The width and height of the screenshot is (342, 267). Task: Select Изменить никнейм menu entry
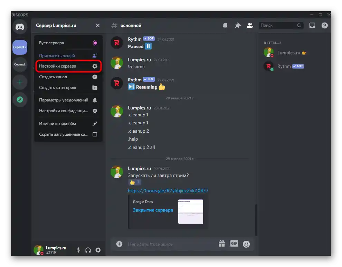click(x=68, y=124)
